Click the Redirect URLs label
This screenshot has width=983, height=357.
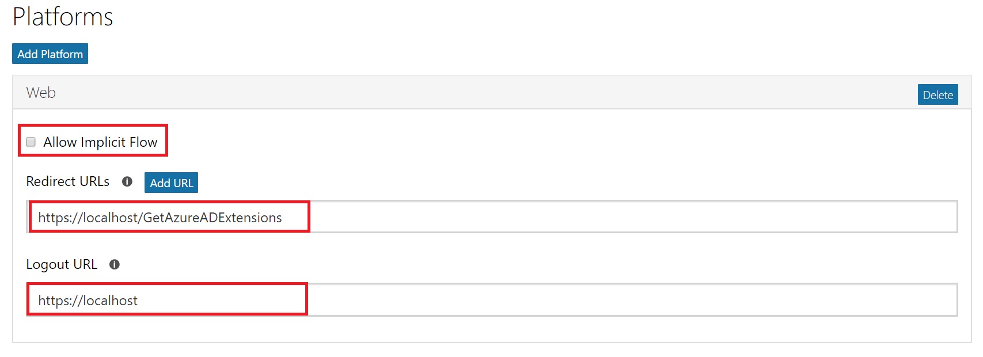(x=68, y=181)
